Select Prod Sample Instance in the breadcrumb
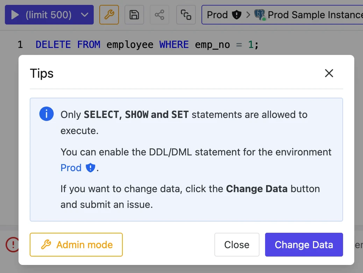The image size is (363, 273). point(314,15)
